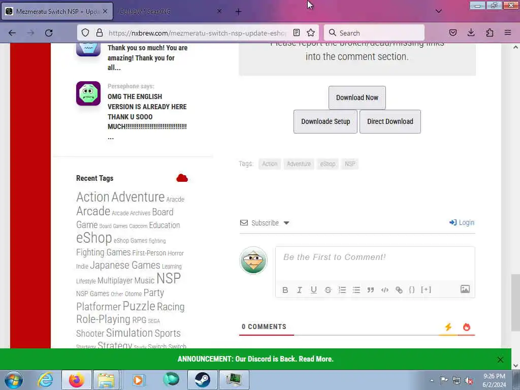Show hidden system tray icons arrow

[432, 380]
